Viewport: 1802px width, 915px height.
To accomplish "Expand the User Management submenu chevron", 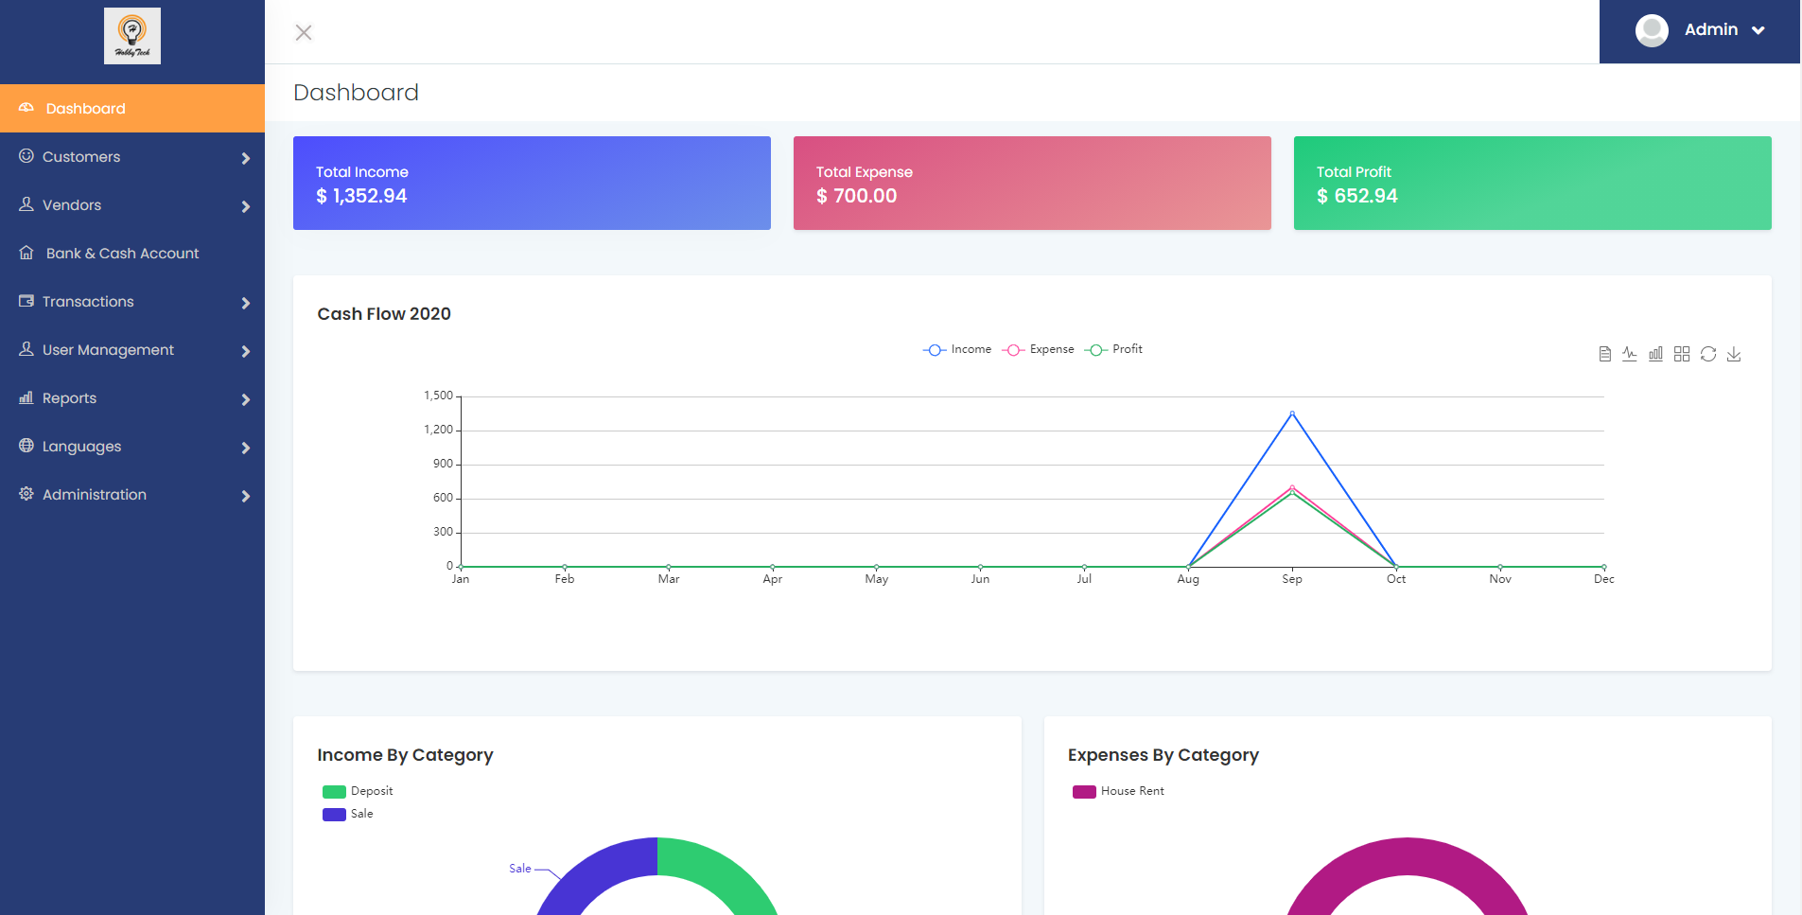I will point(246,351).
